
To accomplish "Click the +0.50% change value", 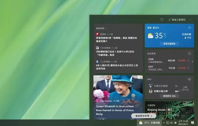I will point(182,60).
